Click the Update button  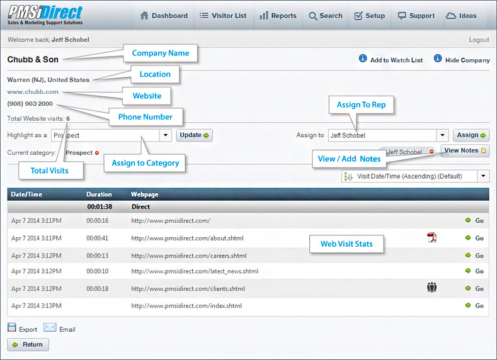tap(194, 135)
